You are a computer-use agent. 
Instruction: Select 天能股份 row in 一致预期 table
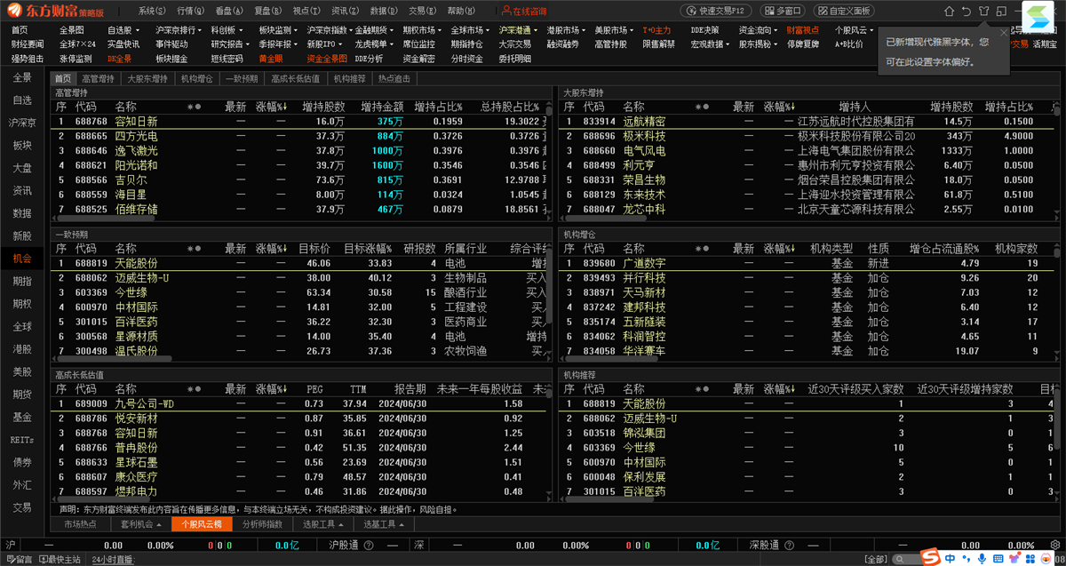coord(300,263)
